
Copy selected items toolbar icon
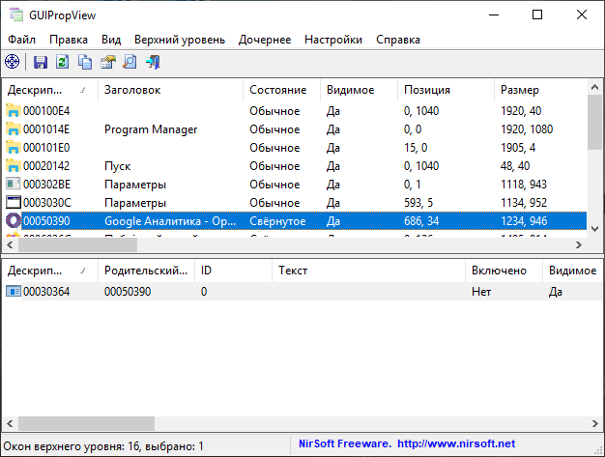point(85,62)
